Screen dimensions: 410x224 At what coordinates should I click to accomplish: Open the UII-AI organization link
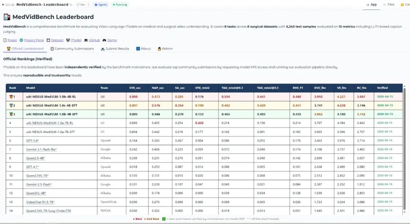pyautogui.click(x=10, y=5)
